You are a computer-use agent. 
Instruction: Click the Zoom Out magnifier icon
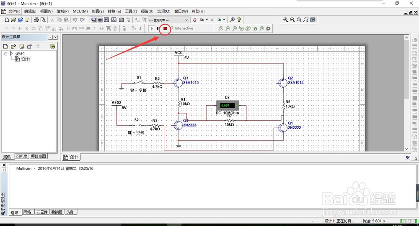click(x=292, y=20)
